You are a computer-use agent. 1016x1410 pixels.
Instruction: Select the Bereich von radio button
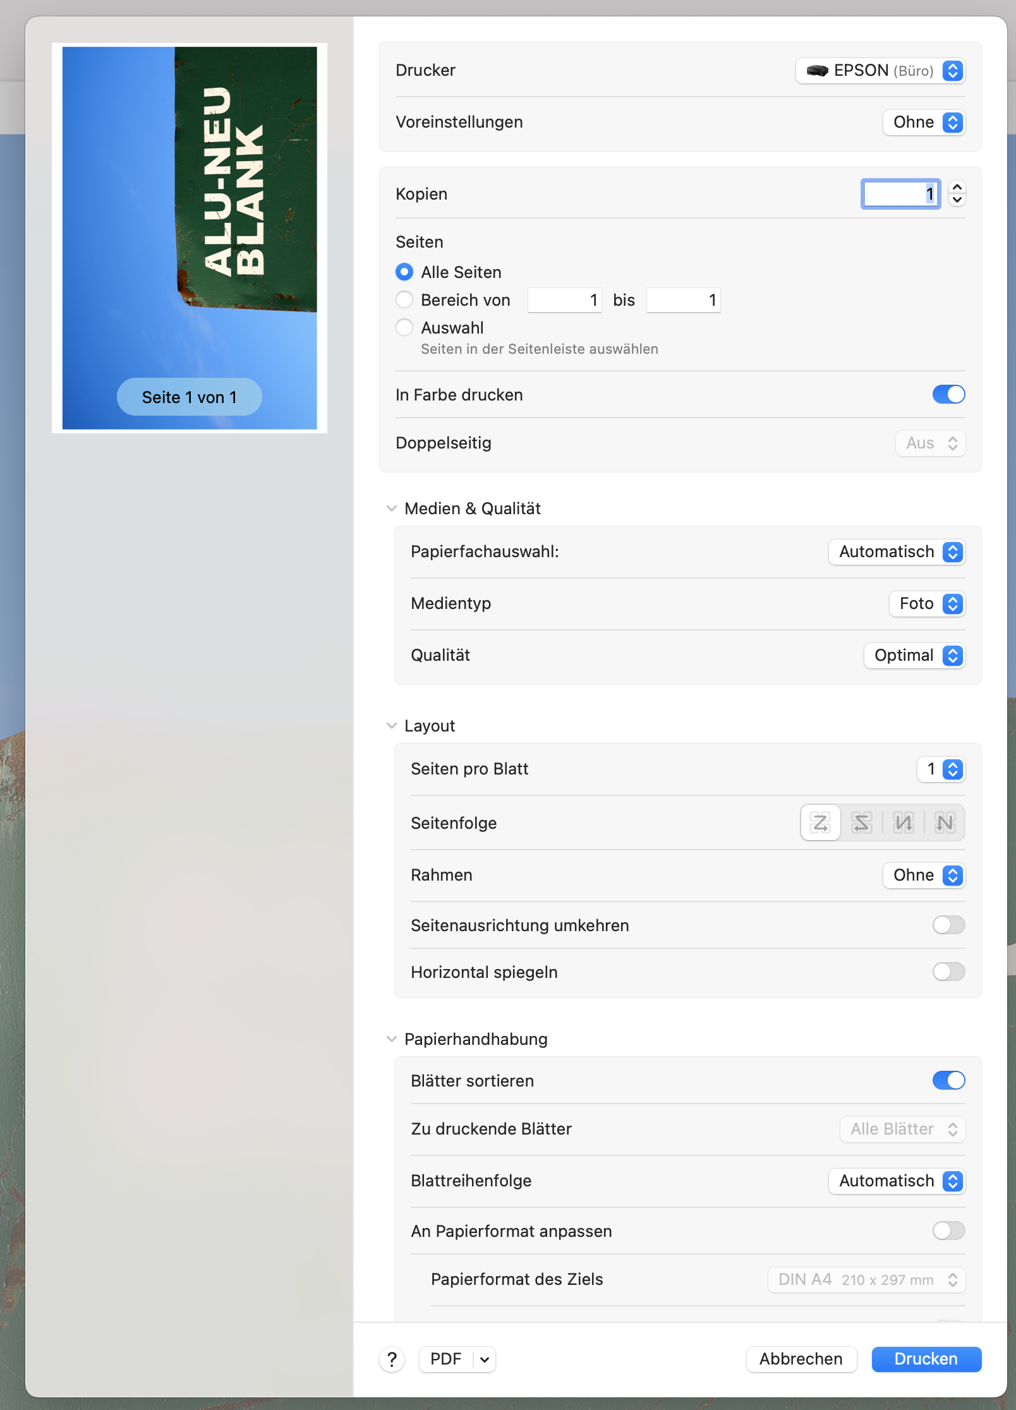tap(404, 299)
